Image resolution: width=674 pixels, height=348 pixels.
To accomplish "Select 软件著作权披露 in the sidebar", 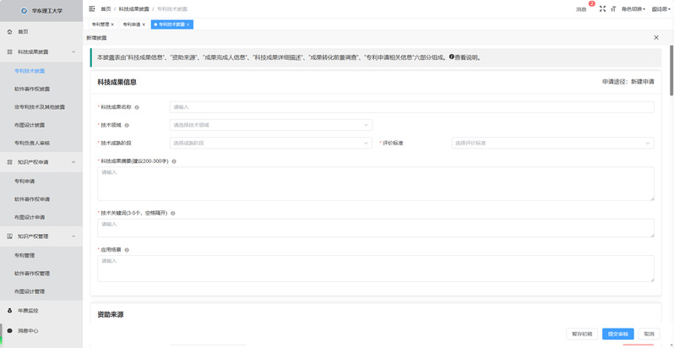I will point(32,89).
